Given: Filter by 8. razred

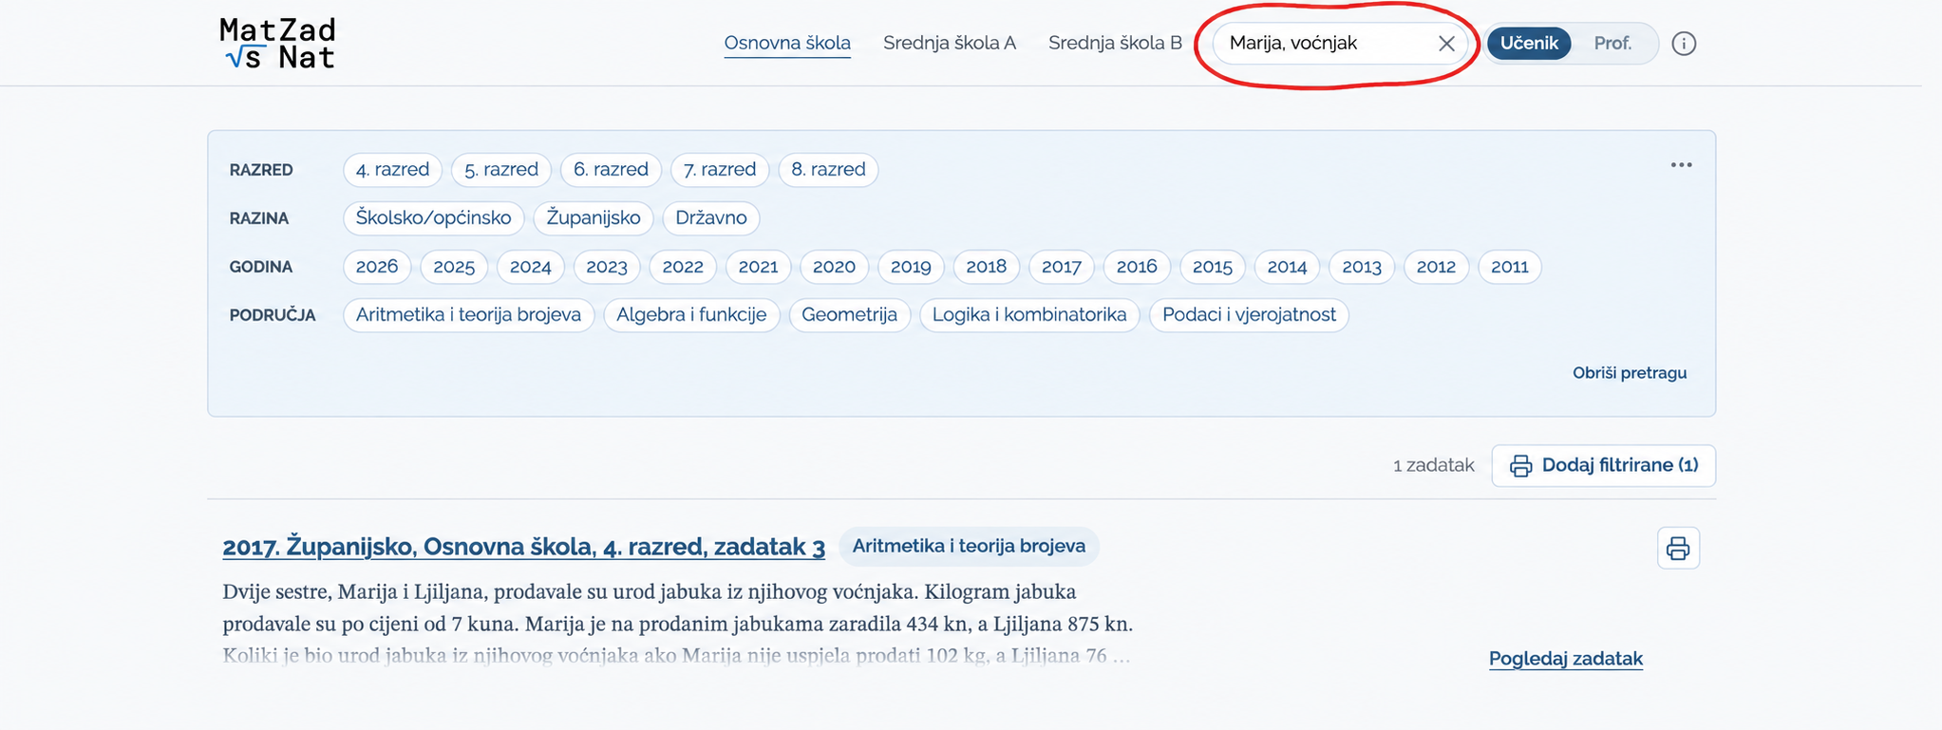Looking at the screenshot, I should pyautogui.click(x=828, y=170).
